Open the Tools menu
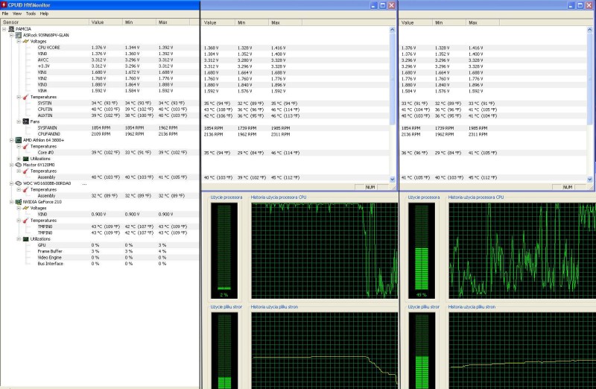Viewport: 596px width, 389px height. (x=31, y=13)
